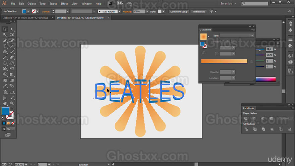Select the Type tool
Screen dimensions: 295x166
click(5, 46)
